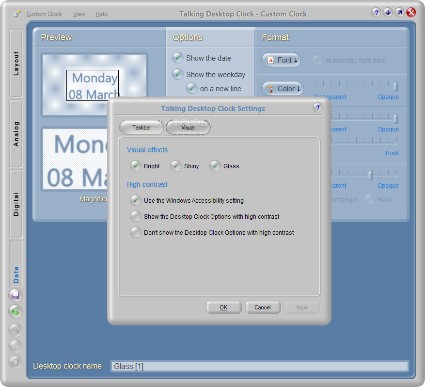Click the greyed copy icon in sidebar
This screenshot has height=387, width=425.
coord(16,346)
